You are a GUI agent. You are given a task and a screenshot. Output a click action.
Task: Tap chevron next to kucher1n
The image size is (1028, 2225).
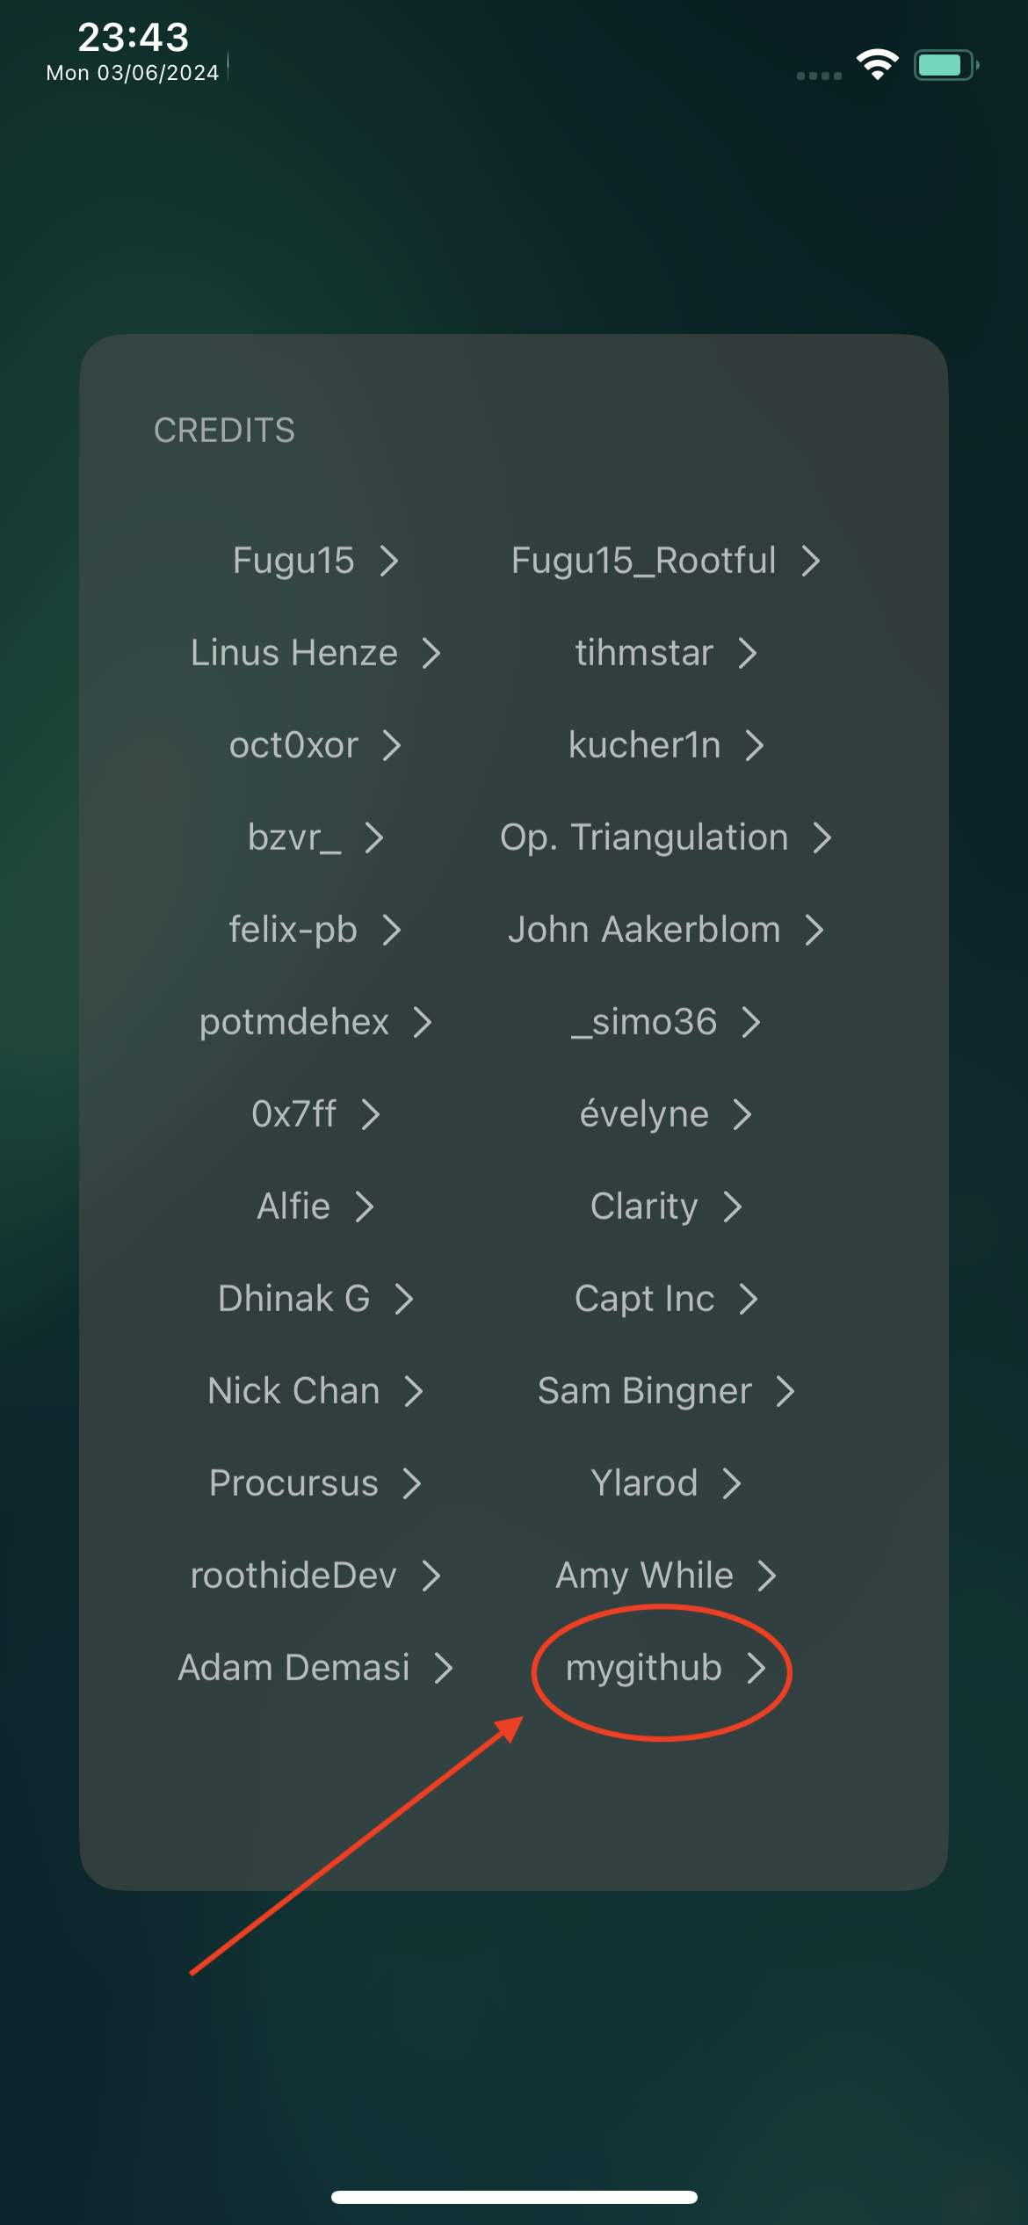click(754, 745)
